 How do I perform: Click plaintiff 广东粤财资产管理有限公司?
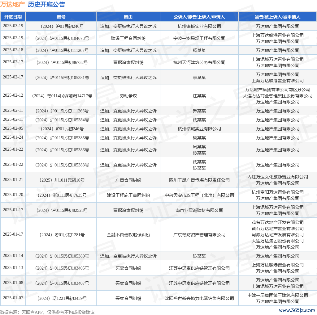tap(199, 235)
